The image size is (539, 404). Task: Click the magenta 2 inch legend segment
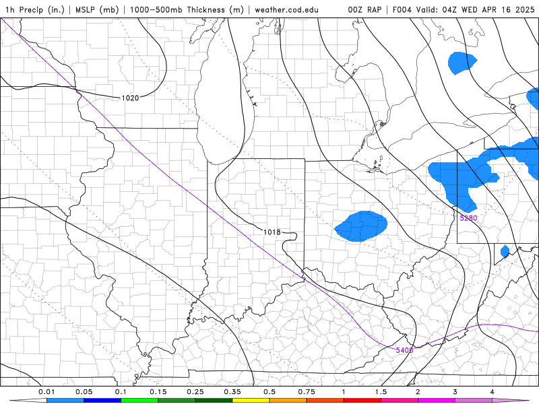tap(437, 401)
